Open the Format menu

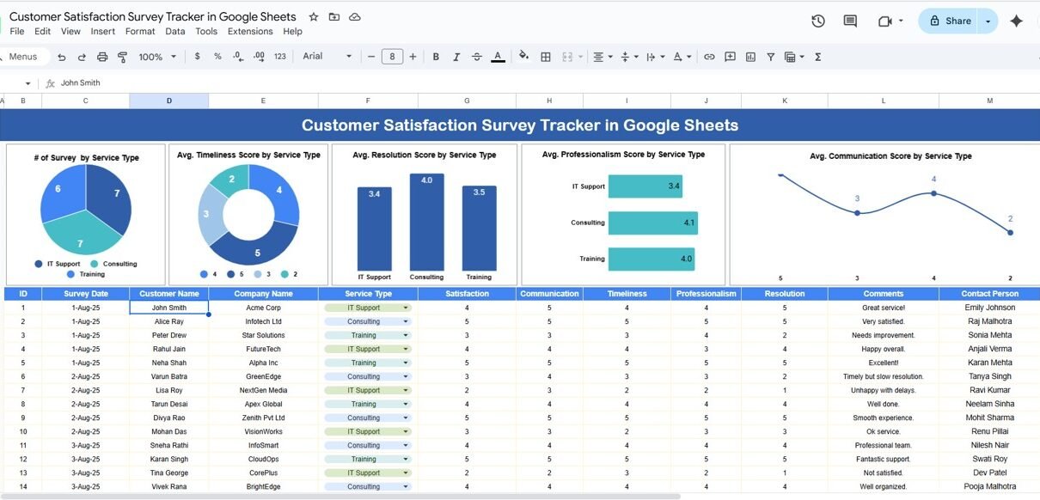(x=140, y=32)
